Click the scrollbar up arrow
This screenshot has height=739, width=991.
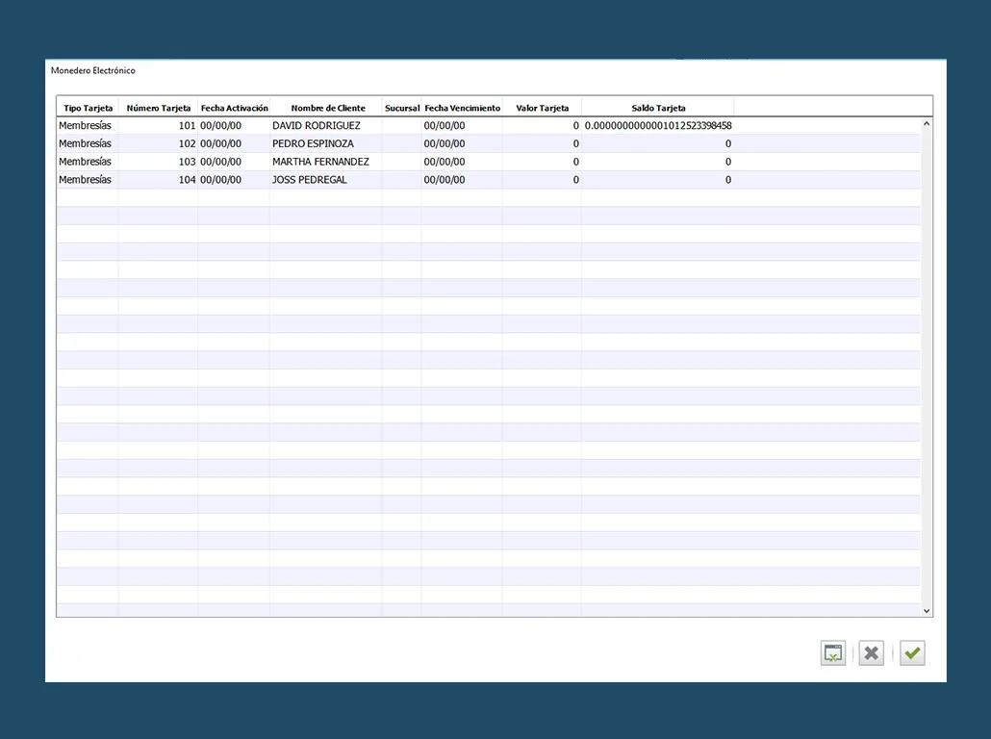927,124
